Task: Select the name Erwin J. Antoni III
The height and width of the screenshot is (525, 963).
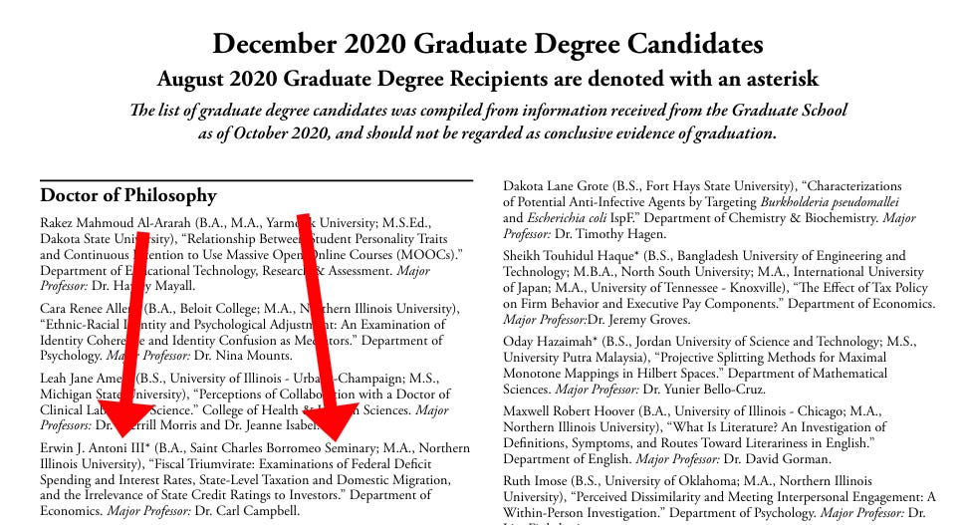Action: (x=93, y=448)
